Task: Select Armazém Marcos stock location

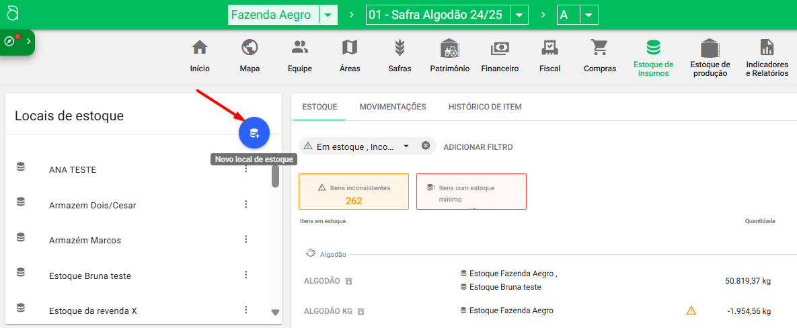Action: pos(85,240)
